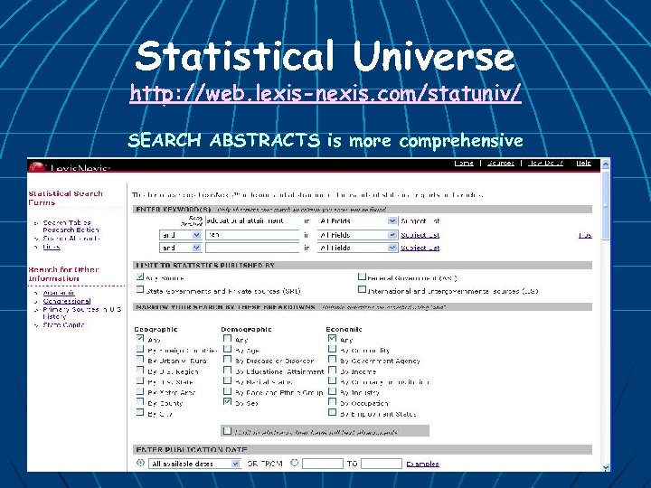Click the scrollbar down arrow
This screenshot has height=488, width=651.
tap(605, 467)
